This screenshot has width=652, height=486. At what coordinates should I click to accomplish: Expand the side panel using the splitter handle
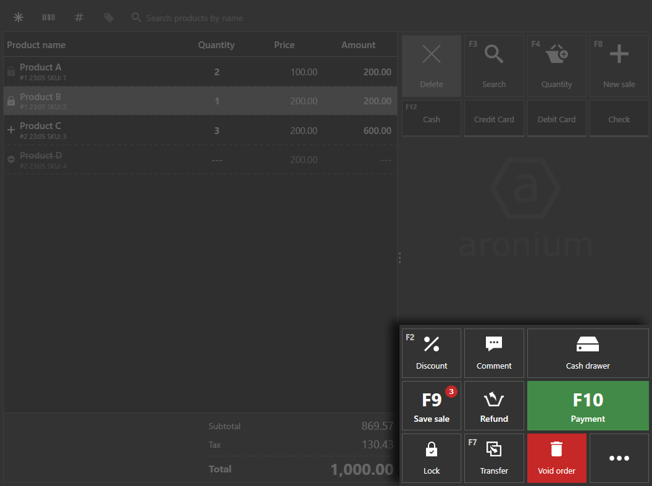pyautogui.click(x=399, y=258)
